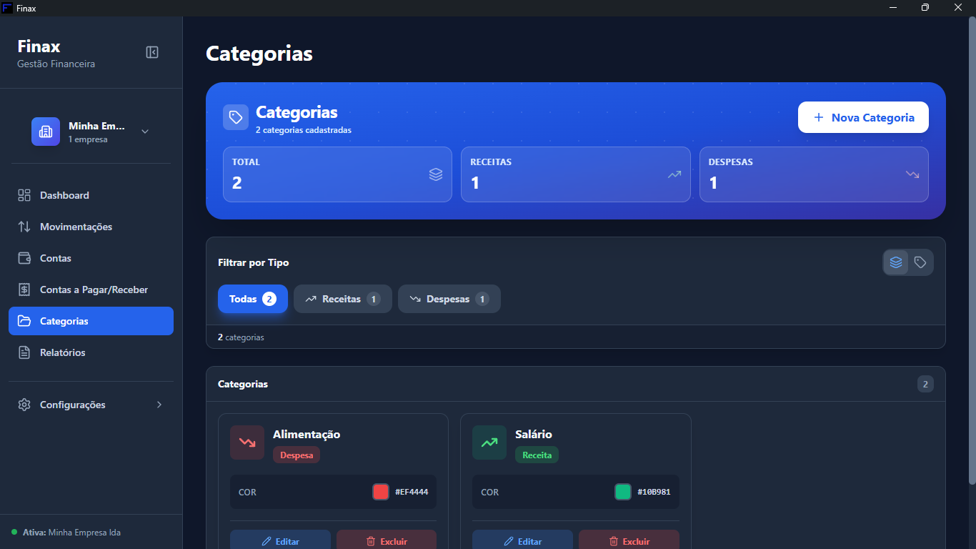Click the Alimentação trending-down icon
976x549 pixels.
pos(247,442)
